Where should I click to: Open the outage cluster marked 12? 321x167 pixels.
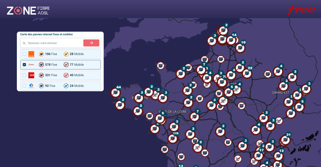(278, 156)
